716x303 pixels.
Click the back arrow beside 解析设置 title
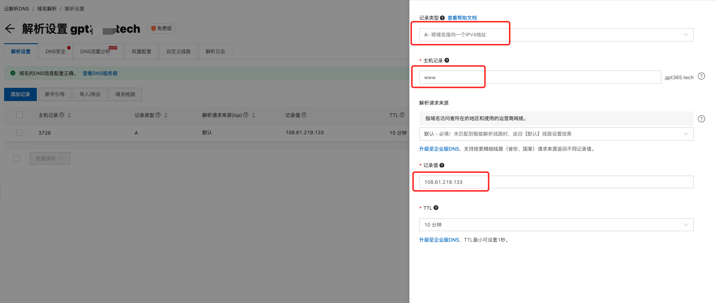10,29
